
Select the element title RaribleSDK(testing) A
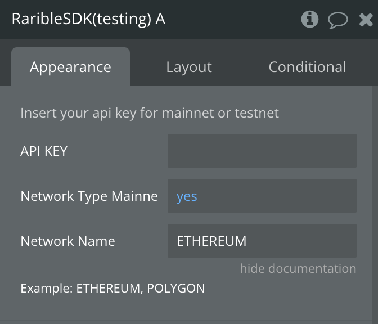coord(88,19)
